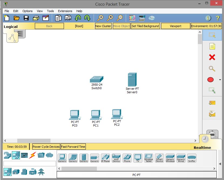Screen dimensions: 224x180
Task: Choose the Select tool on the right panel
Action: 212,35
